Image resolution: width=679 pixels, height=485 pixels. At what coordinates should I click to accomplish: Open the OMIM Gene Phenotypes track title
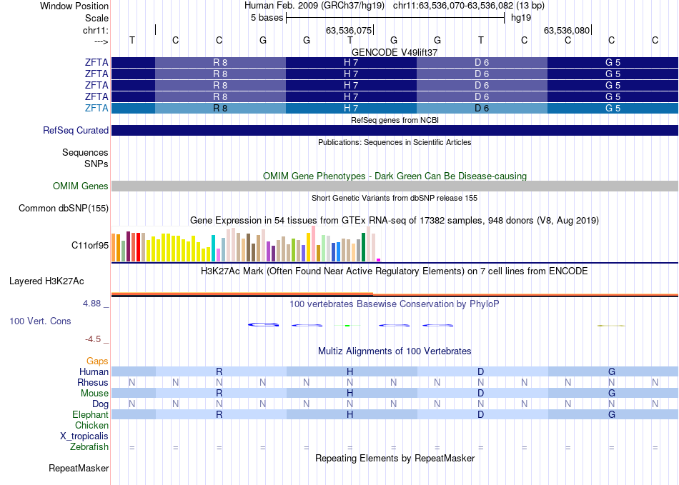[x=395, y=176]
